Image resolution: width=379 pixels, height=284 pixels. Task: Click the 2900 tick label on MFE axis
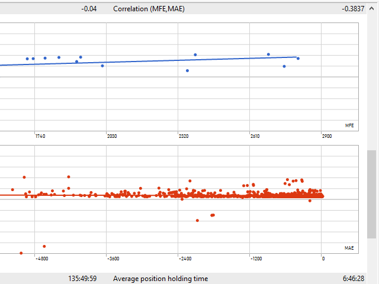(x=326, y=137)
